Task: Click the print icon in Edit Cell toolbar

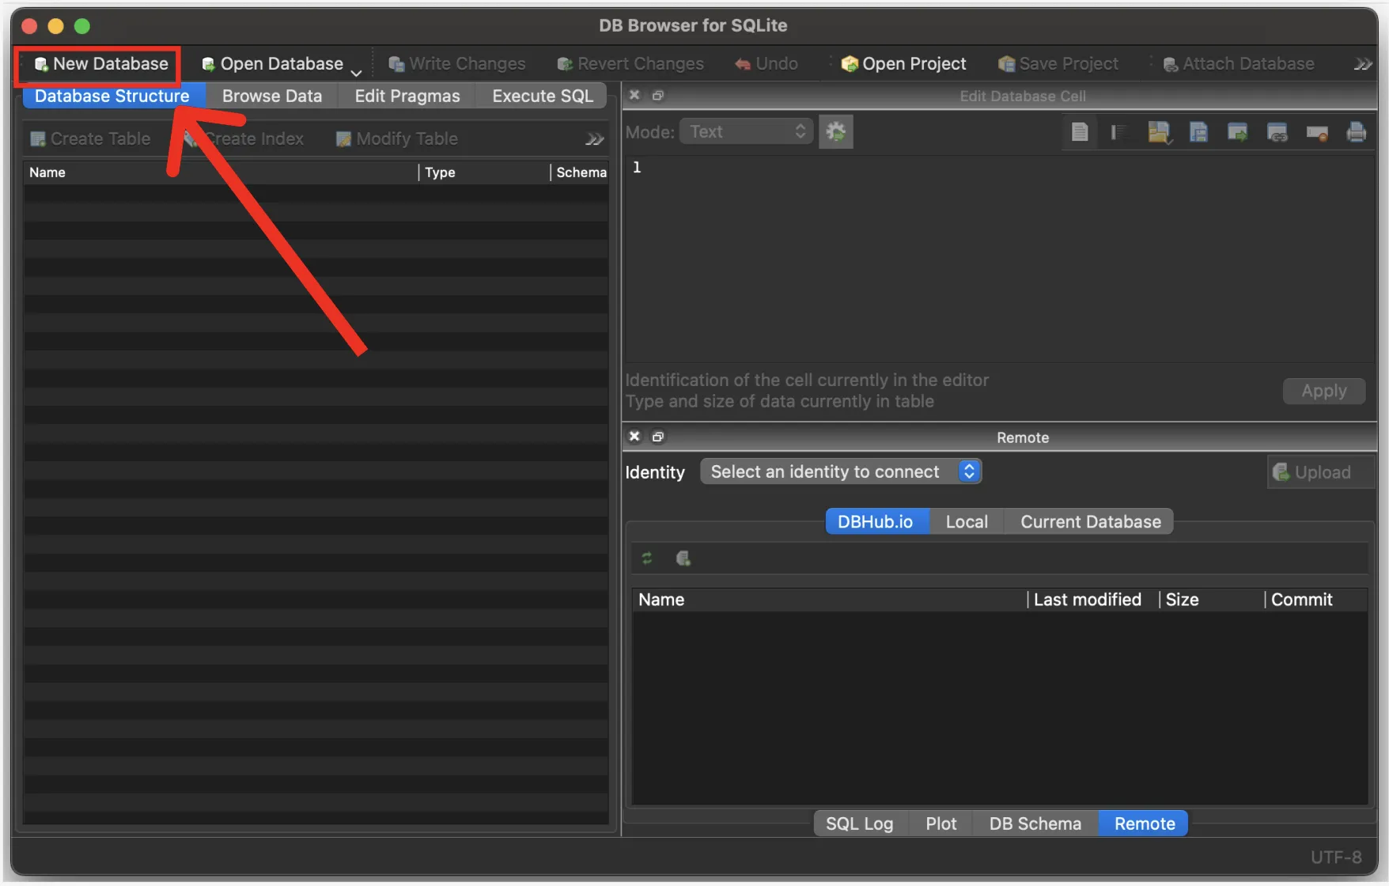Action: pyautogui.click(x=1356, y=132)
